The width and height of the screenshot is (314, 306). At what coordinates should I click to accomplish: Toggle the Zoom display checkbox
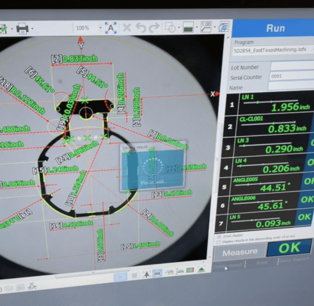click(x=219, y=237)
